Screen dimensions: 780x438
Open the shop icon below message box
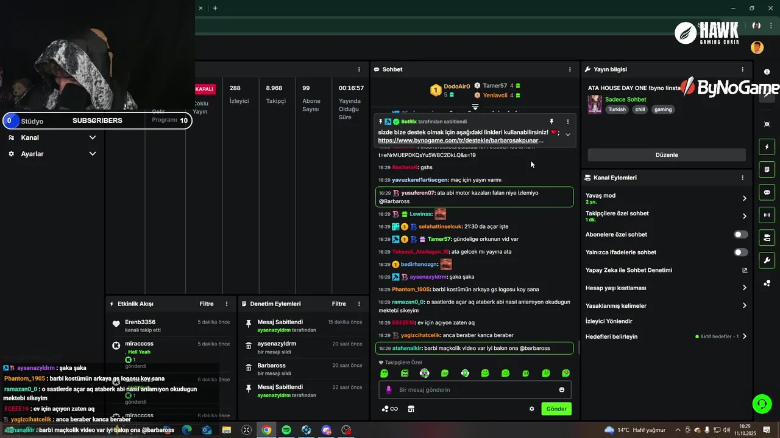pos(411,409)
